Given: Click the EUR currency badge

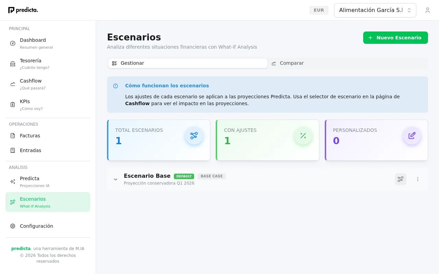Looking at the screenshot, I should click(319, 10).
